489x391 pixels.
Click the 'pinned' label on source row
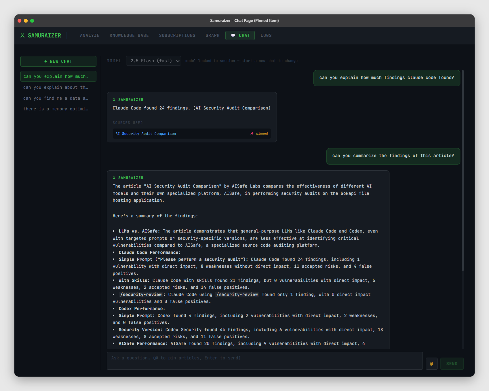coord(262,133)
